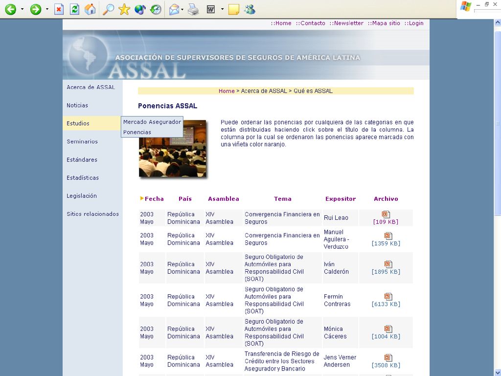Screen dimensions: 501x376
Task: Go back with the green Back arrow
Action: (11, 9)
